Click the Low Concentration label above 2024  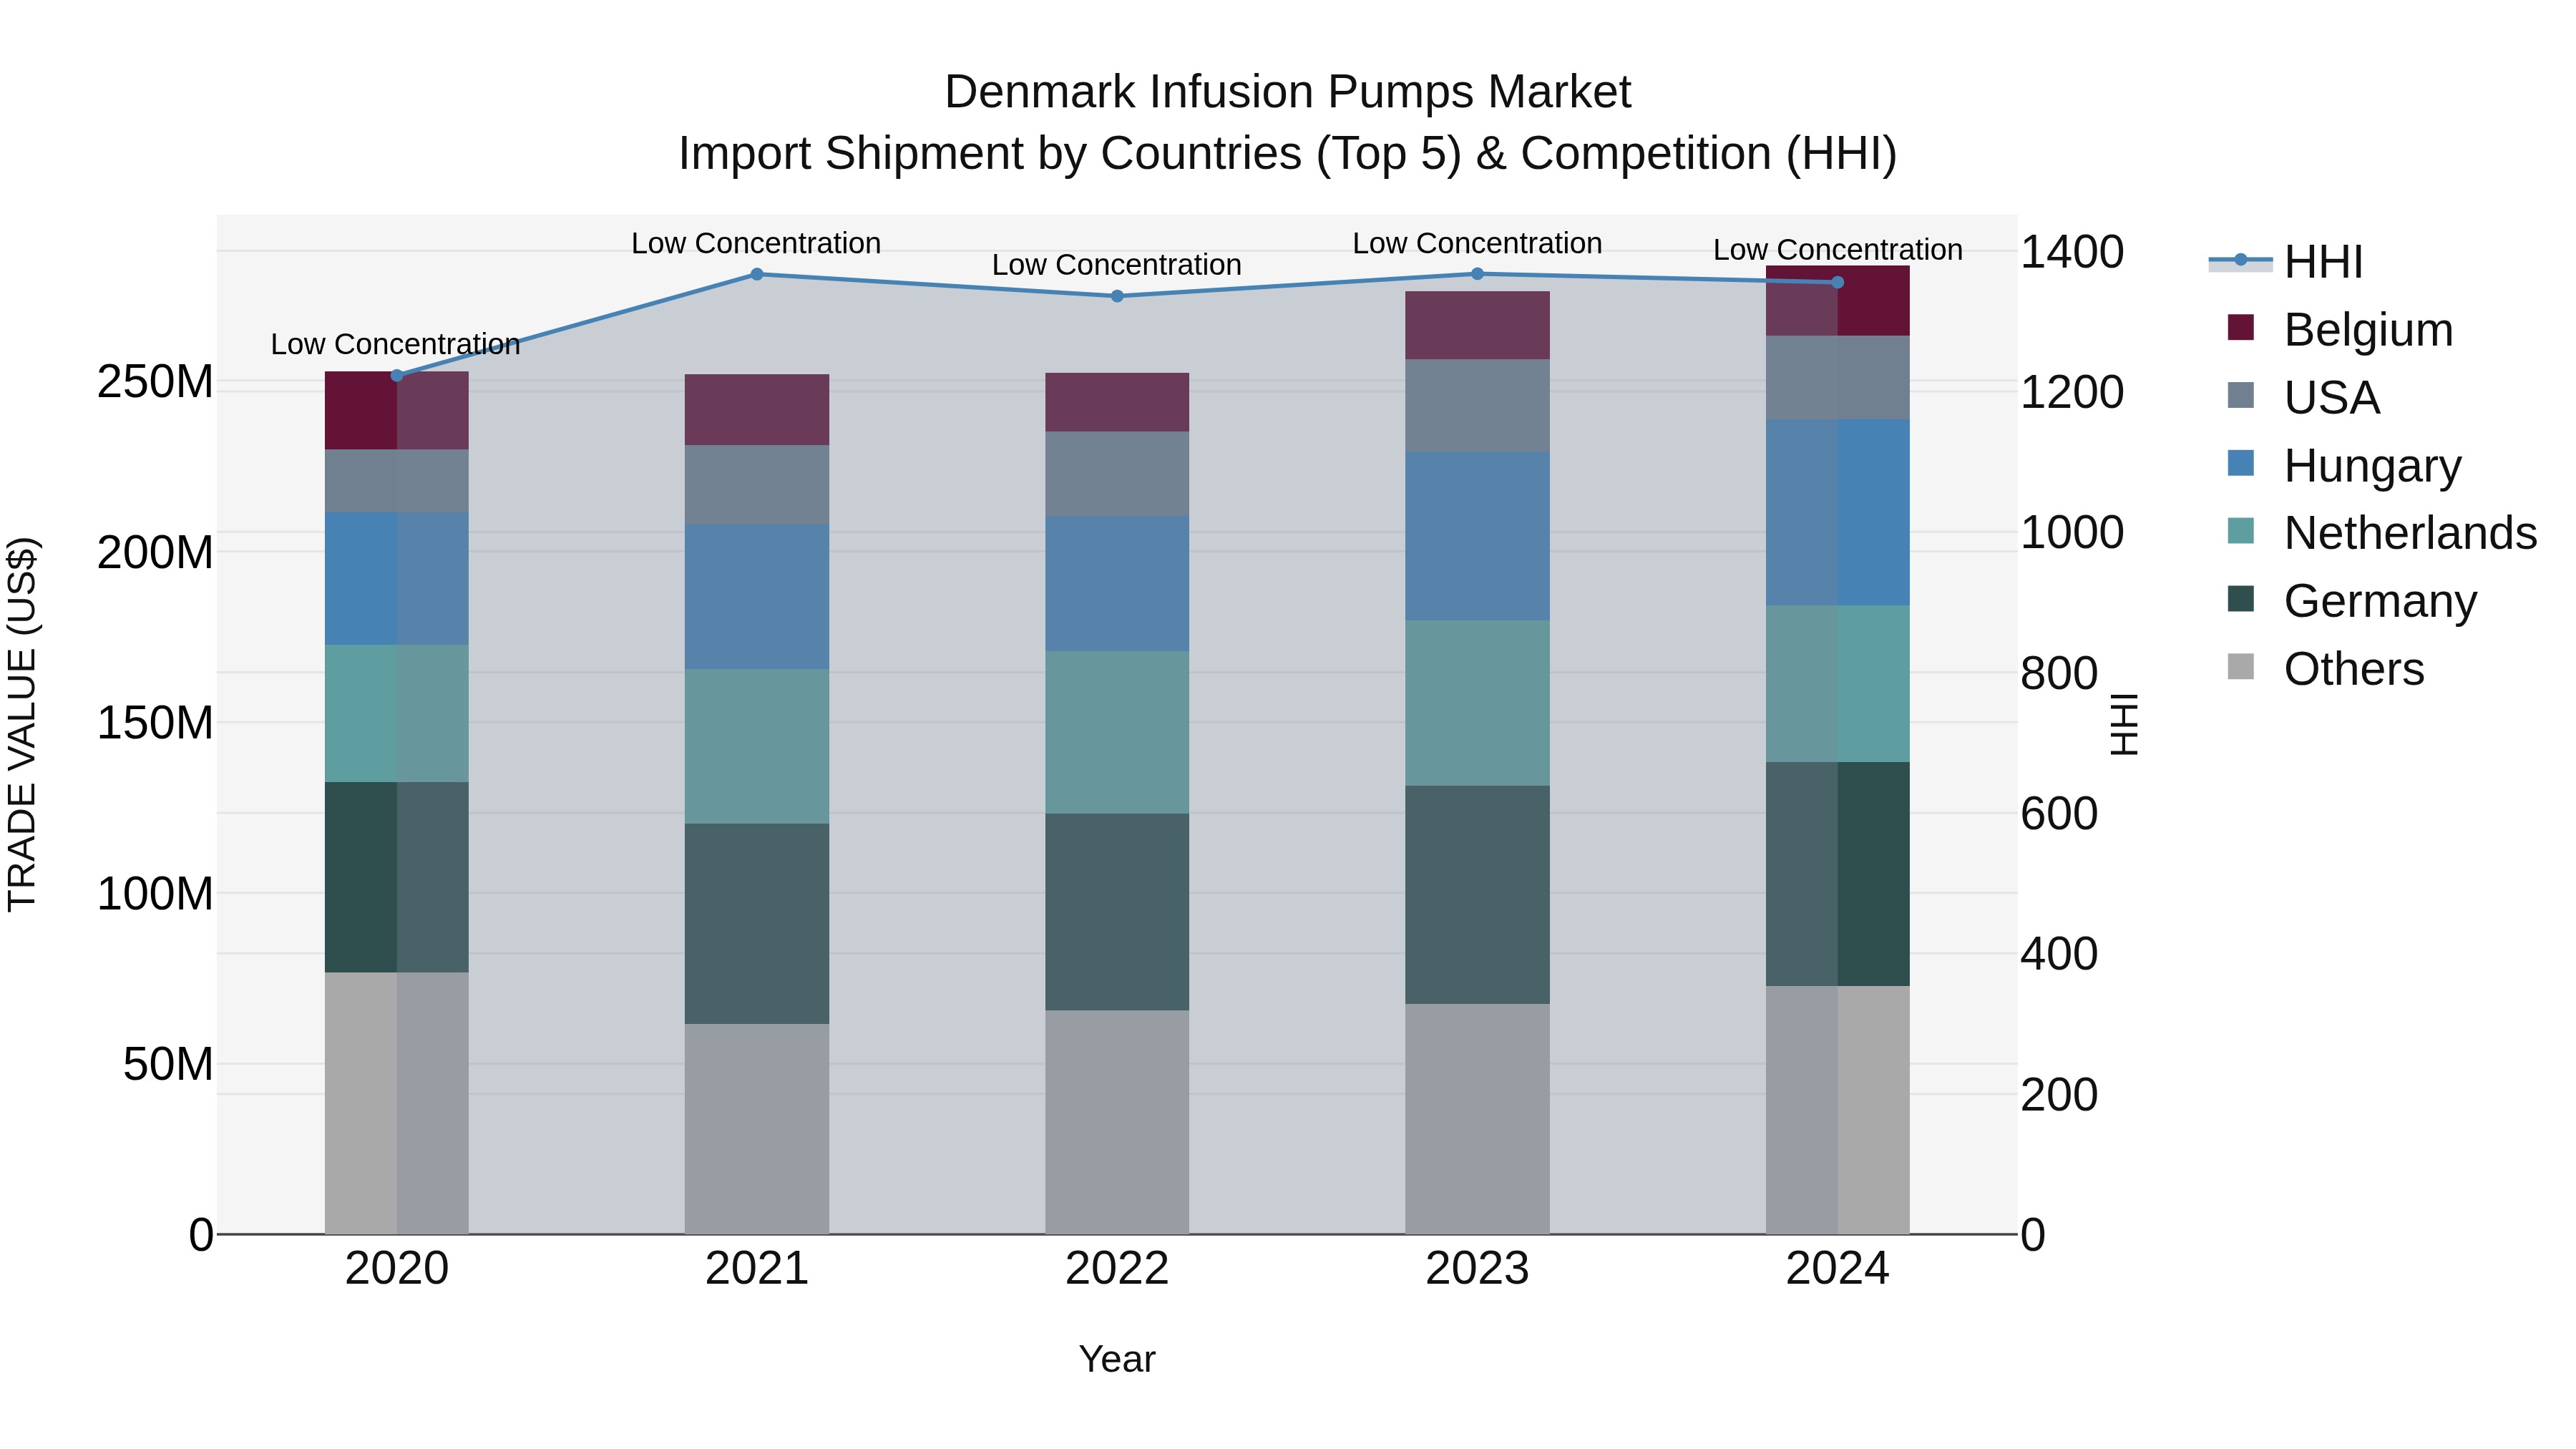(1838, 251)
